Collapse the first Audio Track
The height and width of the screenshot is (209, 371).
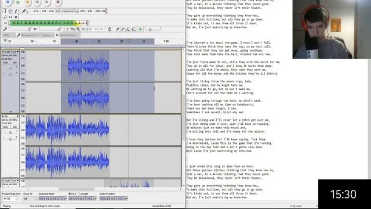pos(10,111)
